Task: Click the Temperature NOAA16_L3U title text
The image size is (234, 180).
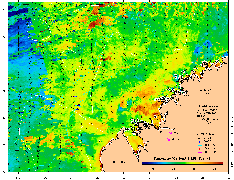Action: coord(182,159)
